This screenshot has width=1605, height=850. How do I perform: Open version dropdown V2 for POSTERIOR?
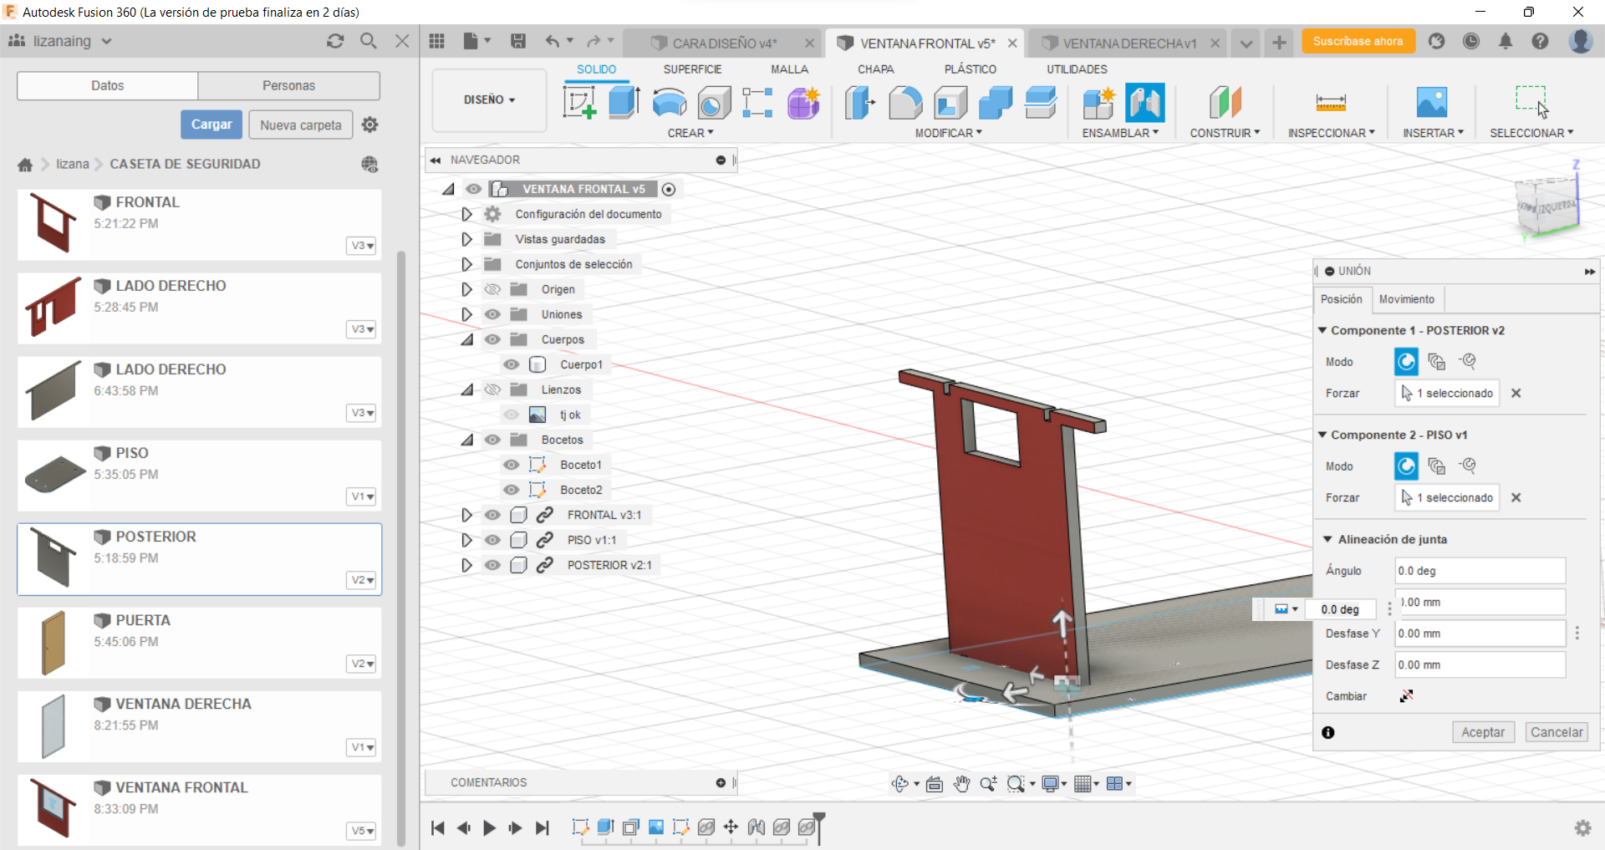click(x=361, y=580)
